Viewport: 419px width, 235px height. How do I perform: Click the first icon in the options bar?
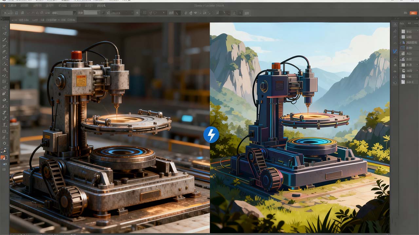click(x=5, y=13)
